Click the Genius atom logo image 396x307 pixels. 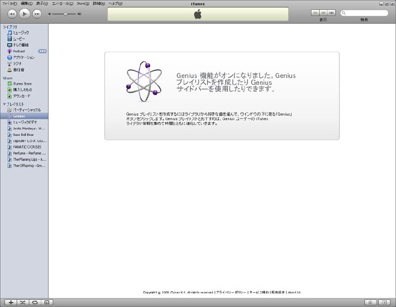144,81
